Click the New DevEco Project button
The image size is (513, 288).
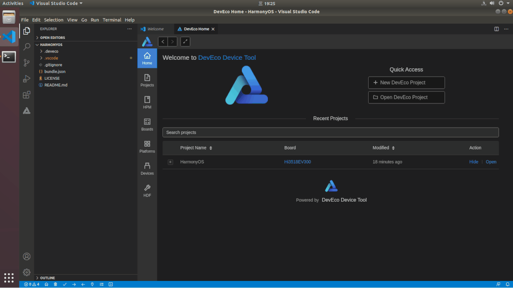point(406,83)
